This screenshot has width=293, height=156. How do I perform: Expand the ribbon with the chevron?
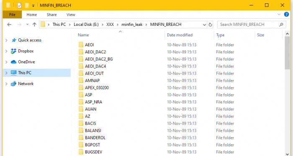[x=279, y=14]
